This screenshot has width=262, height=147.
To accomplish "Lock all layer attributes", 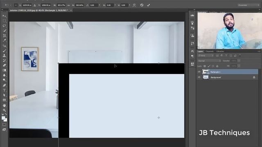I will point(217,66).
